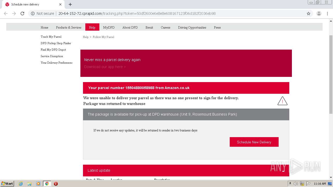Bookmark this page with the star icon
333x187 pixels.
click(x=309, y=14)
